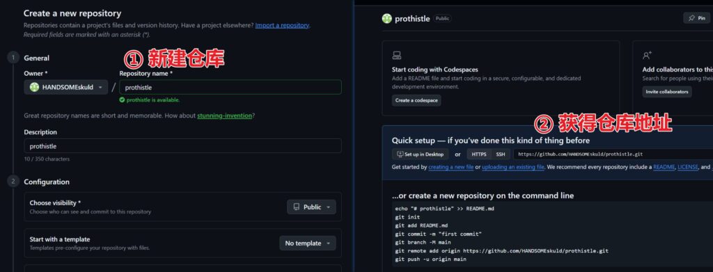
Task: Click the 'prothistle is available.' message
Action: (153, 100)
